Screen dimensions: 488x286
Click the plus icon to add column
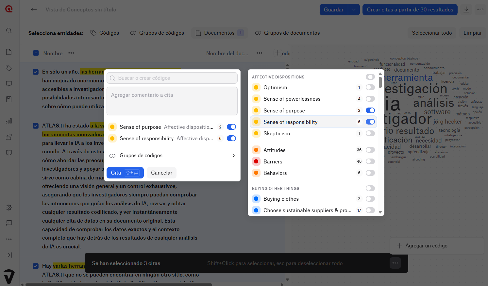pos(278,53)
